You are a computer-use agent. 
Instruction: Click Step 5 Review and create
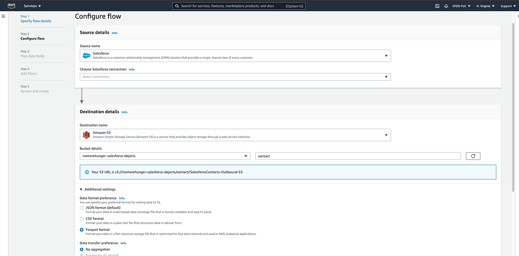pos(35,91)
